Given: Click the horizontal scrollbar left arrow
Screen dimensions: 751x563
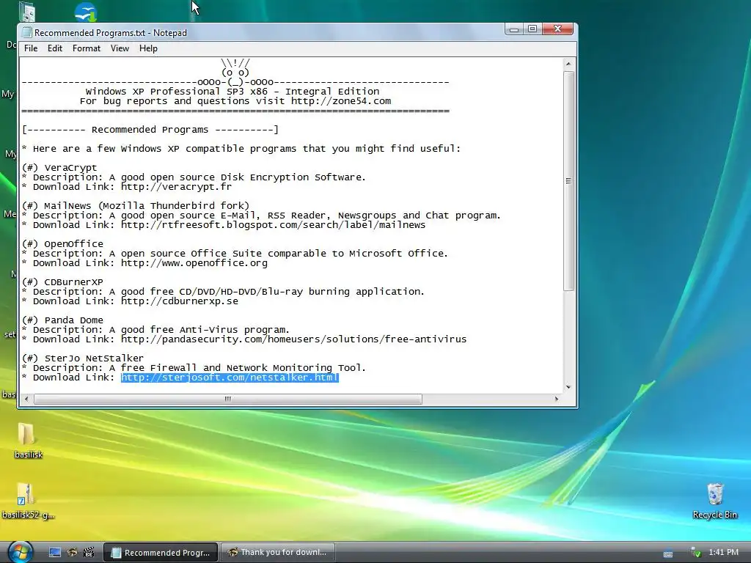Looking at the screenshot, I should click(26, 399).
